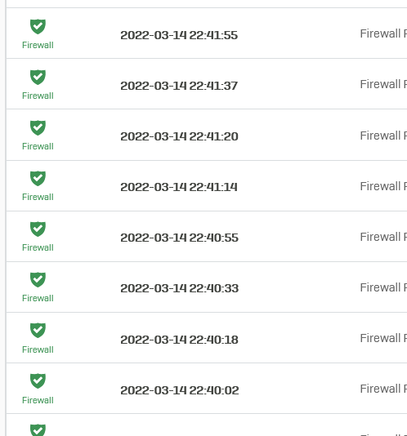This screenshot has width=407, height=436.
Task: Select the shield icon for log 22:41:20
Action: [x=38, y=127]
